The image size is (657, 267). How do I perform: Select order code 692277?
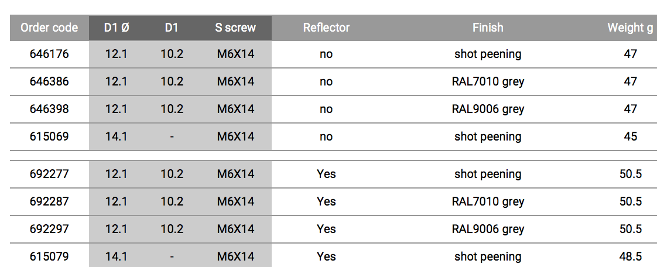49,174
